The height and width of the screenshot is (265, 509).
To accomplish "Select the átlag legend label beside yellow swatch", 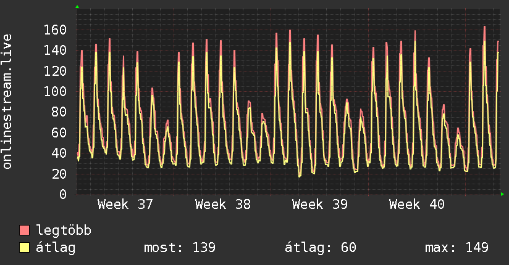I will tap(56, 248).
